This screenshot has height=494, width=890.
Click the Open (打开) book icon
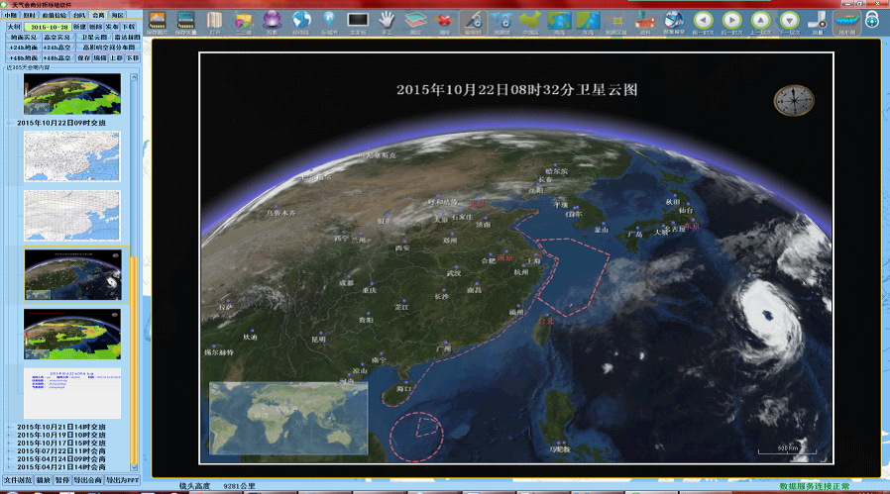(214, 23)
